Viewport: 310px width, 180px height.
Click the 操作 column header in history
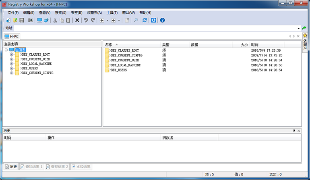point(103,138)
